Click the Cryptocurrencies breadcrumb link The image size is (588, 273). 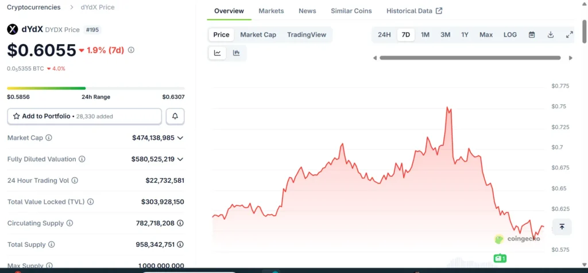[x=34, y=7]
